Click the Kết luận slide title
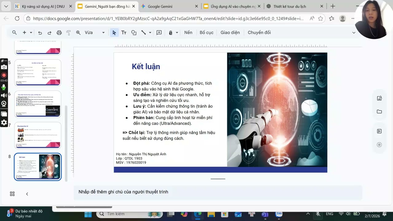Image resolution: width=393 pixels, height=221 pixels. tap(146, 67)
